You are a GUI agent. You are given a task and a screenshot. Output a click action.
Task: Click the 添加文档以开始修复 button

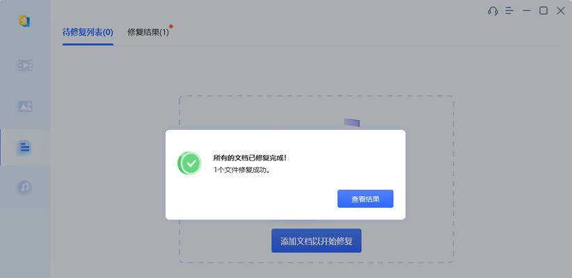[317, 241]
